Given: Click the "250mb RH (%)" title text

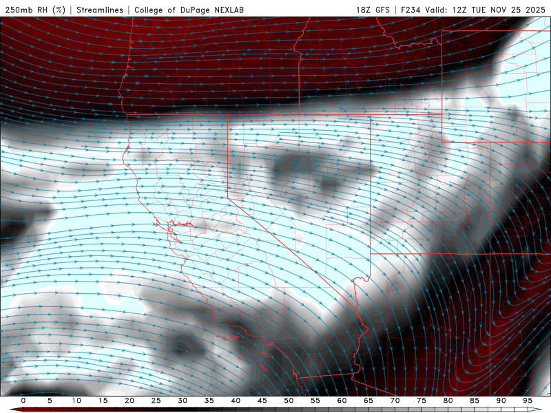Looking at the screenshot, I should coord(35,10).
